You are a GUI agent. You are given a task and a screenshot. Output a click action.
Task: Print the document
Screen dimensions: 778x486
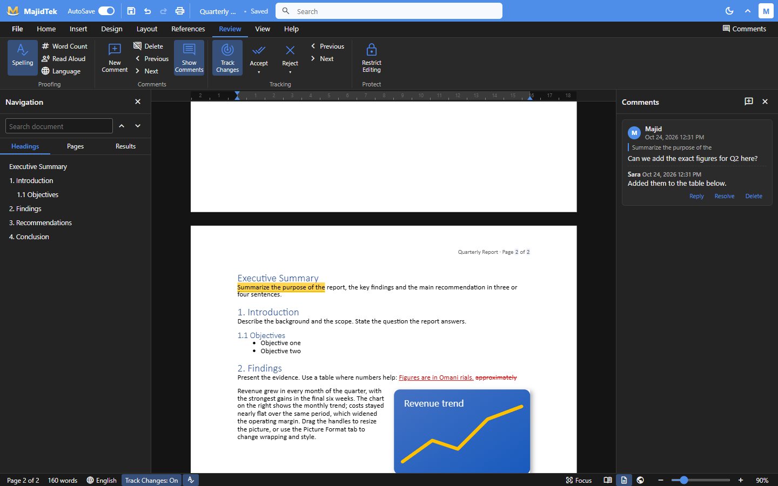(x=180, y=11)
